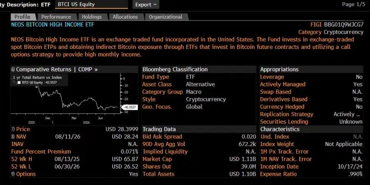
Task: Open the Export dropdown
Action: coord(146,5)
